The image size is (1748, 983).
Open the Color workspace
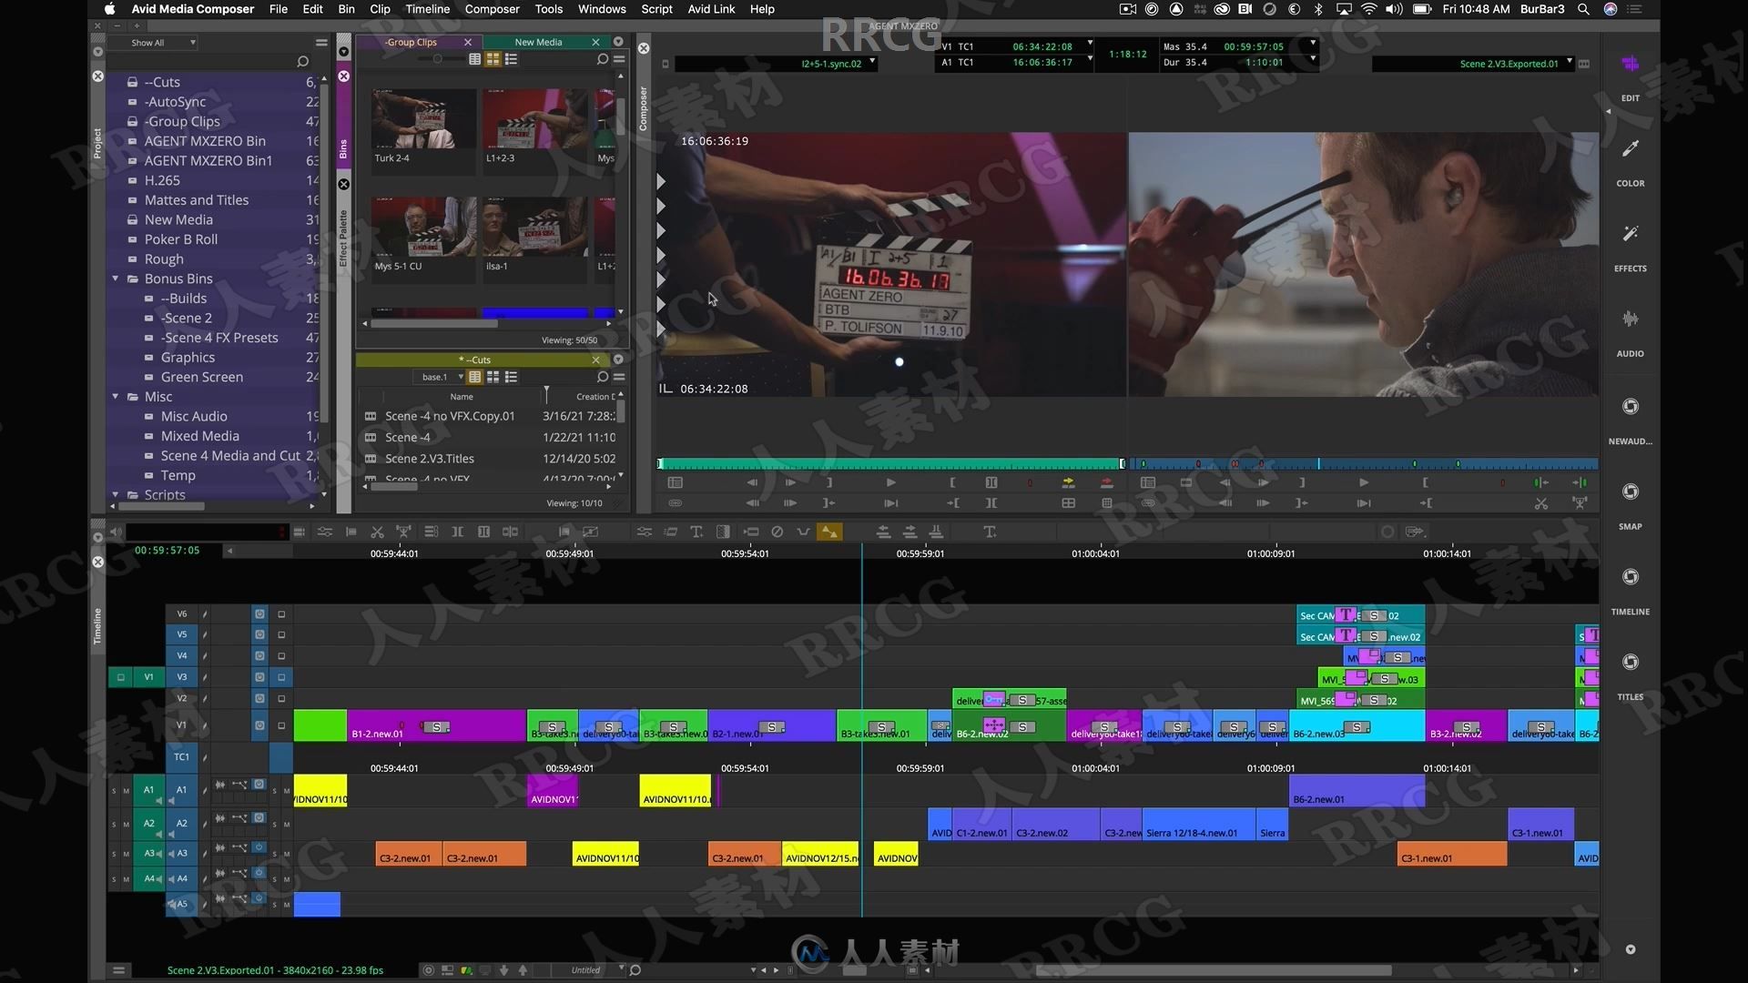[x=1630, y=162]
